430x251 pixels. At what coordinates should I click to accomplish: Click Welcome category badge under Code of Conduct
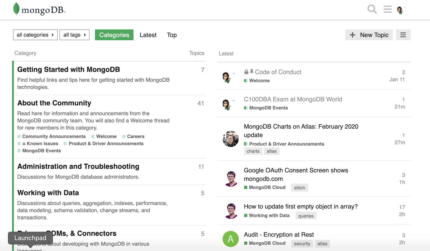257,81
